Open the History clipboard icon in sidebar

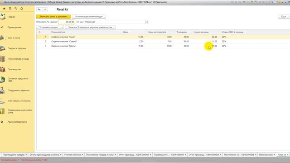(10, 9)
